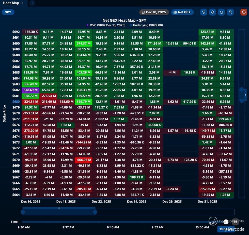The width and height of the screenshot is (249, 235).
Task: Click the refresh icon button
Action: 221,12
